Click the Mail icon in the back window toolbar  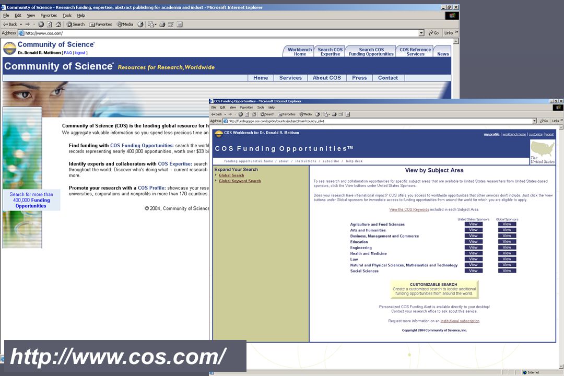[151, 25]
